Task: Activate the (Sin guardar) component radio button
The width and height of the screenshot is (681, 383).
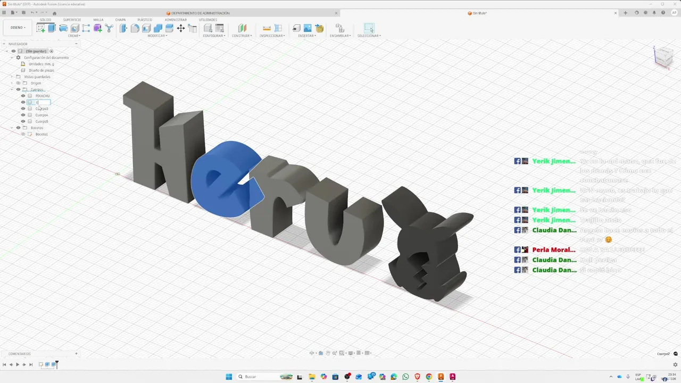Action: (x=52, y=51)
